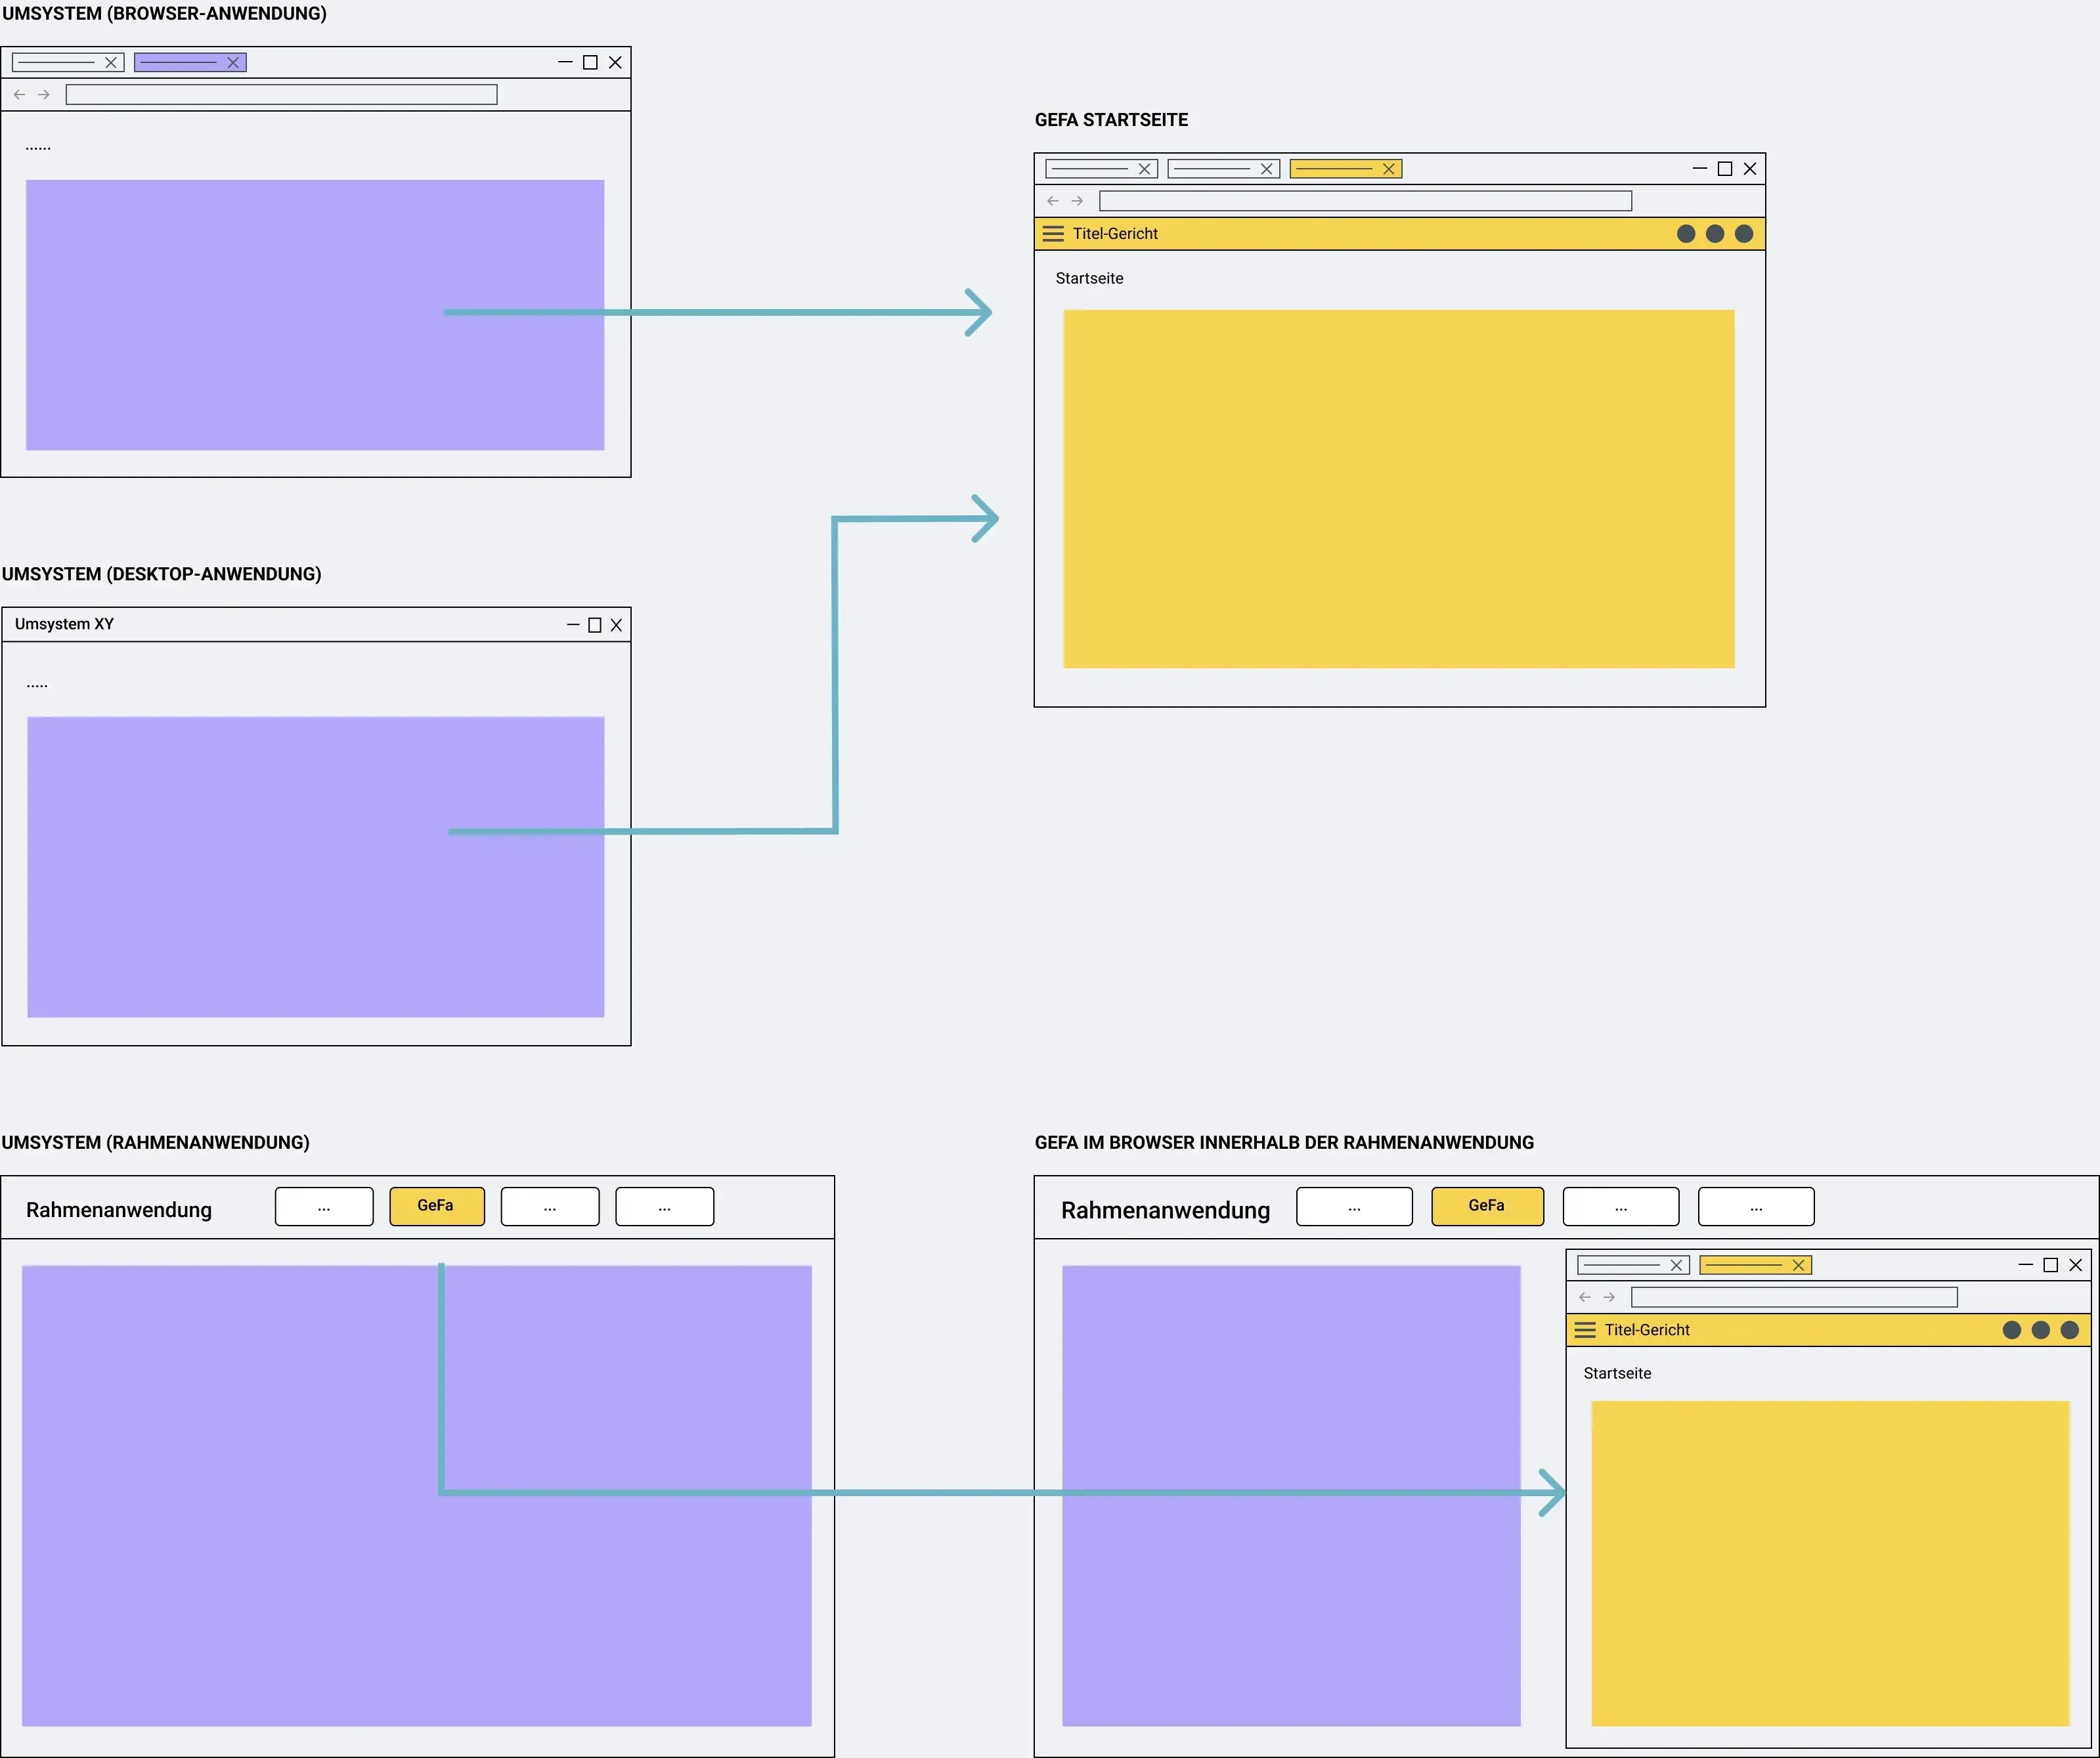
Task: Select the yellow tab in GeFa Startseite browser
Action: 1346,169
